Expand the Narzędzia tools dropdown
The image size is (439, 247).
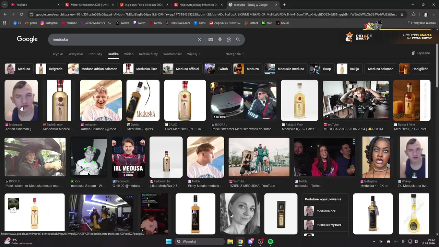click(x=235, y=54)
